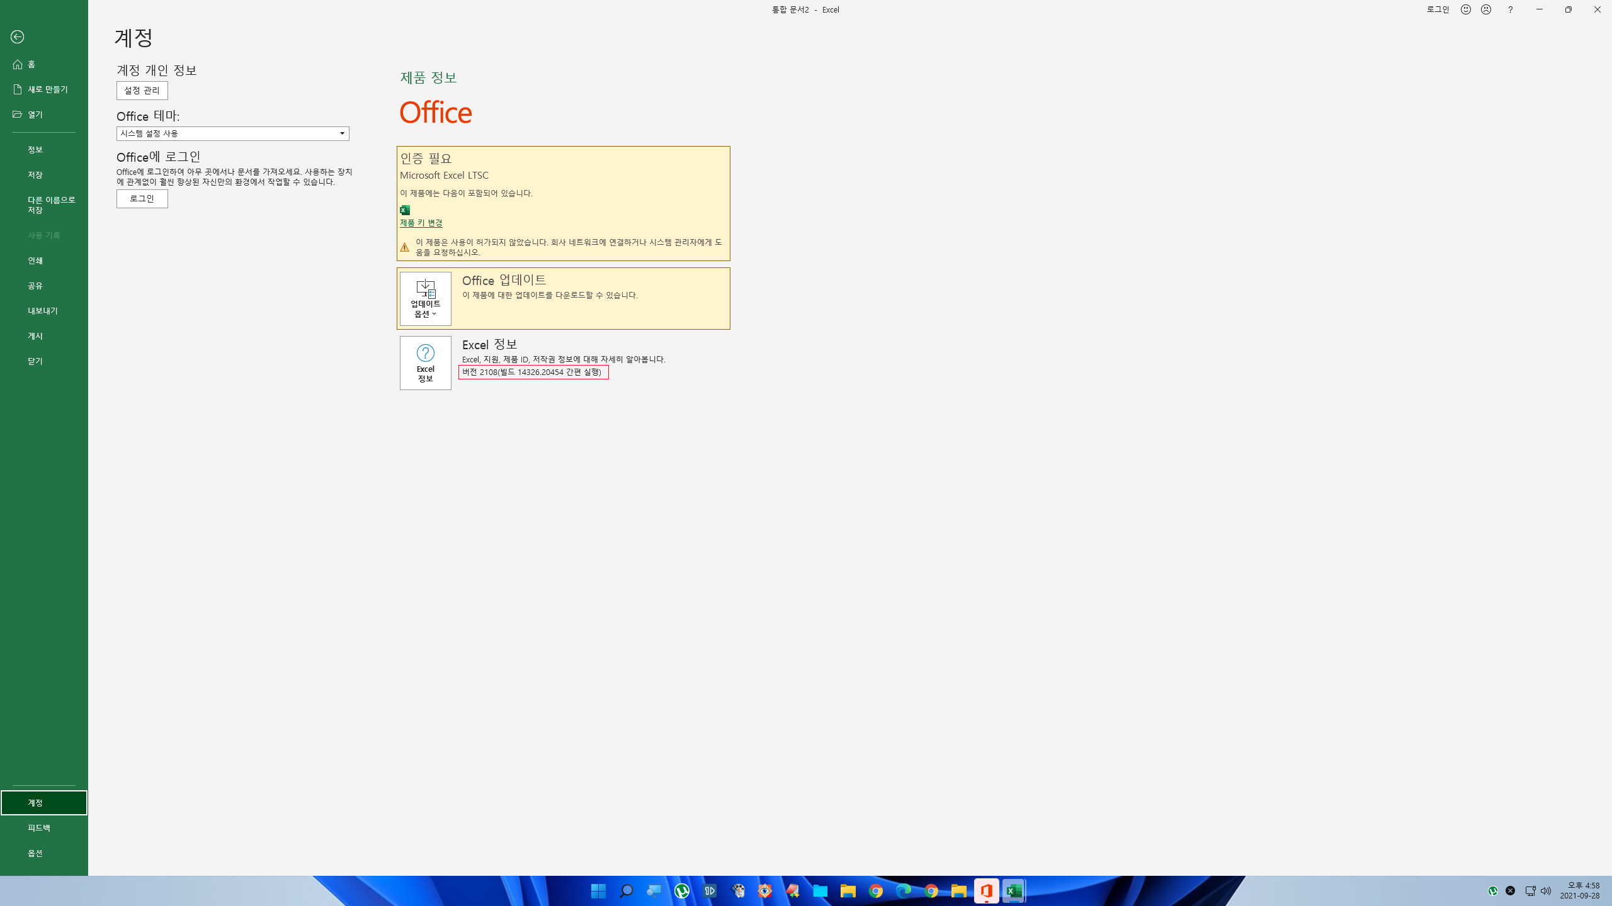Select 새로 만들기 in the sidebar
This screenshot has height=906, width=1612.
point(47,89)
